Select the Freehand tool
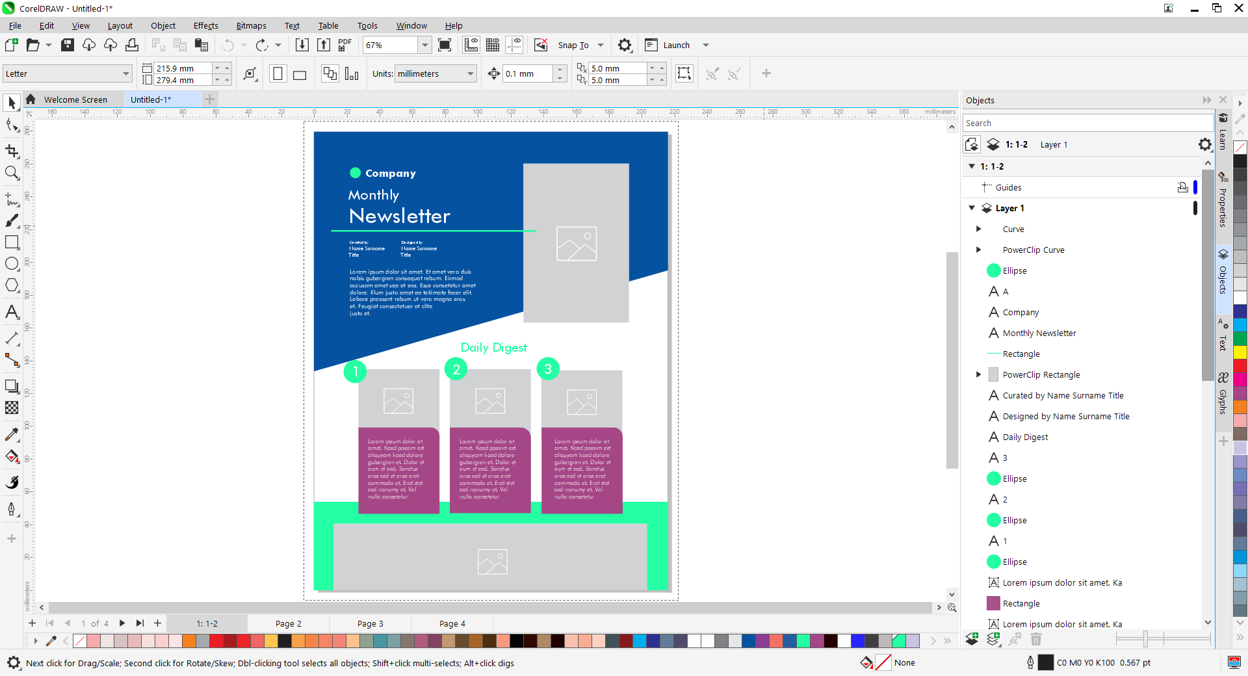The height and width of the screenshot is (676, 1248). (12, 199)
